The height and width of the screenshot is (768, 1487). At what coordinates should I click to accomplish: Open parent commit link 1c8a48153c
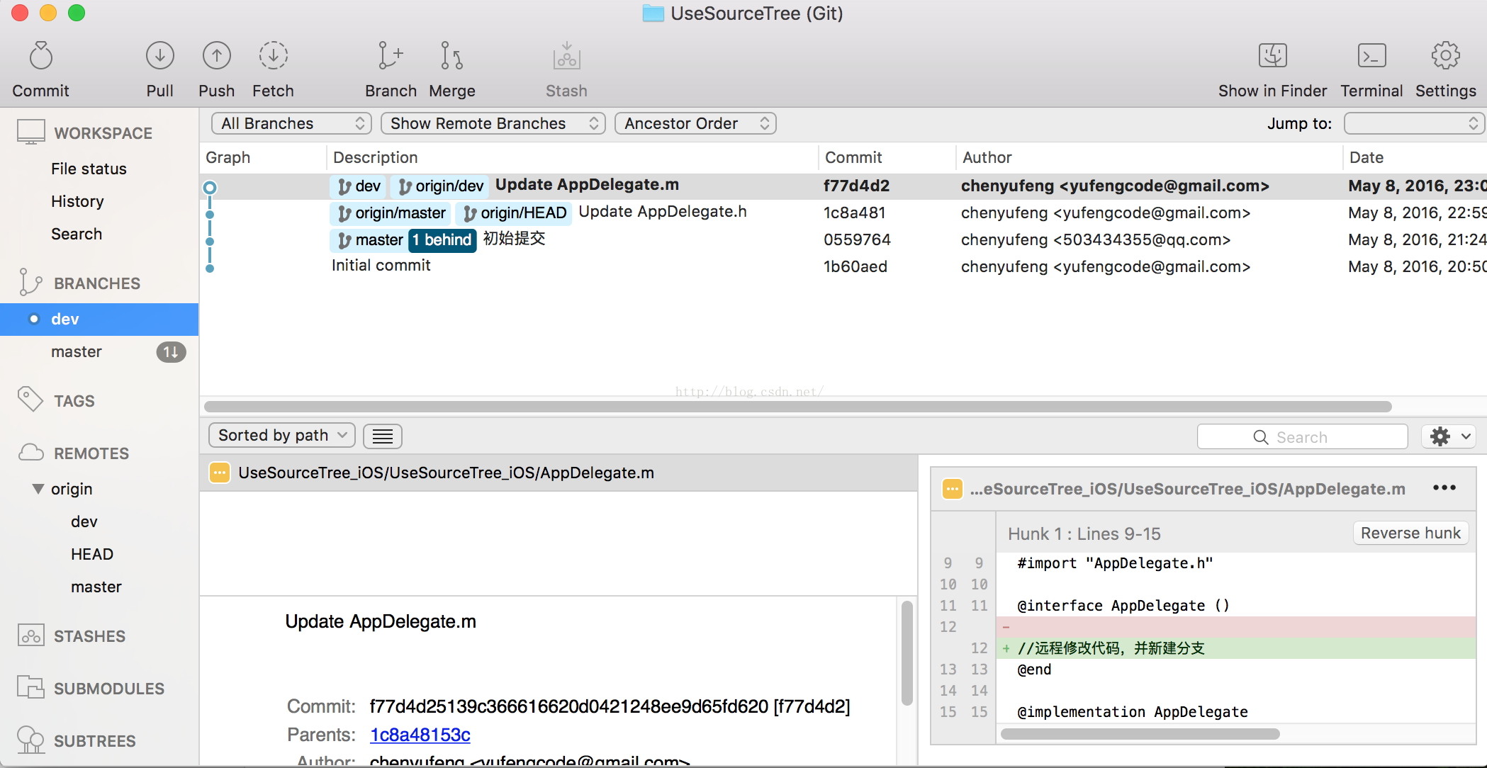click(x=420, y=735)
